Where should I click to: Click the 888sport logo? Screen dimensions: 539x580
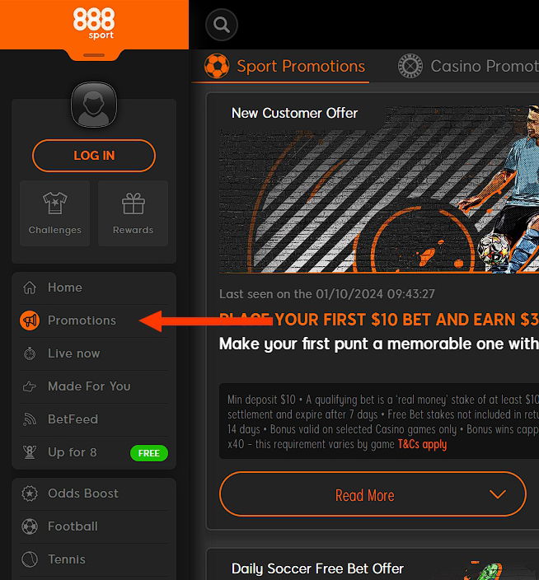pos(94,22)
